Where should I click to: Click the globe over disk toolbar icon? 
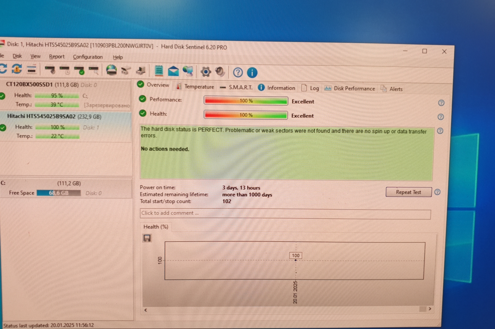pyautogui.click(x=111, y=70)
